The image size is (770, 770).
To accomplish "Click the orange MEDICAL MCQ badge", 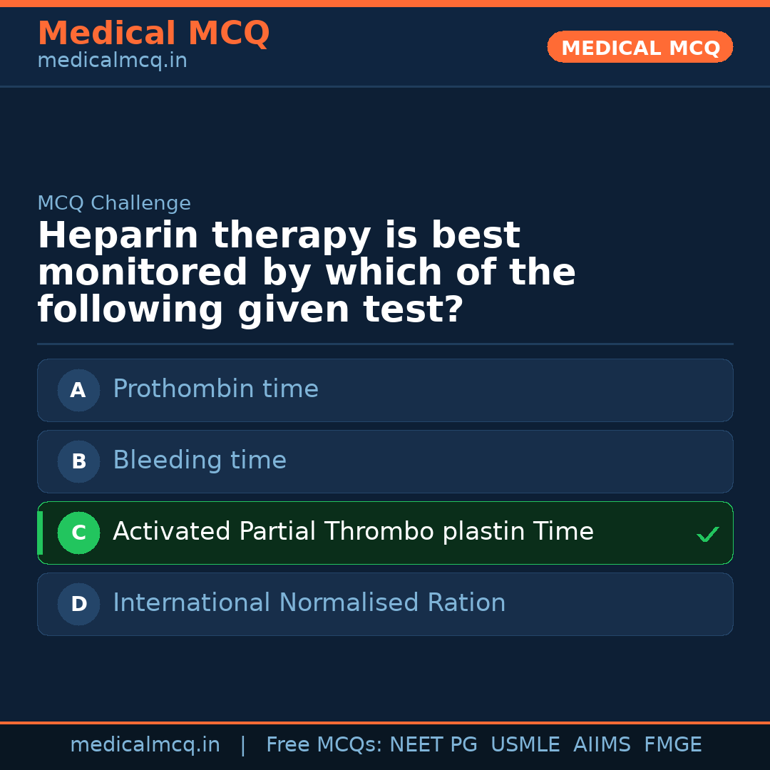I will click(640, 47).
